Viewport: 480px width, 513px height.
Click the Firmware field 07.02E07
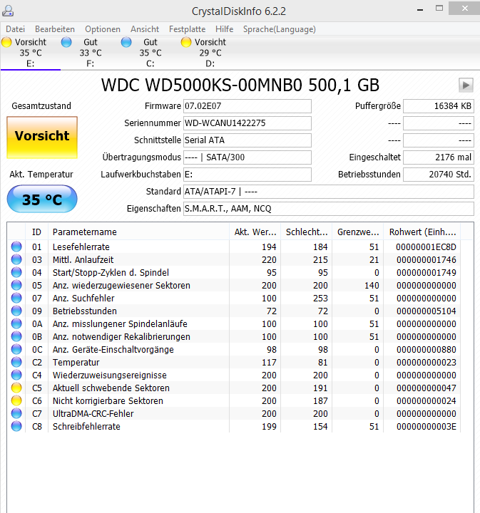(x=247, y=106)
